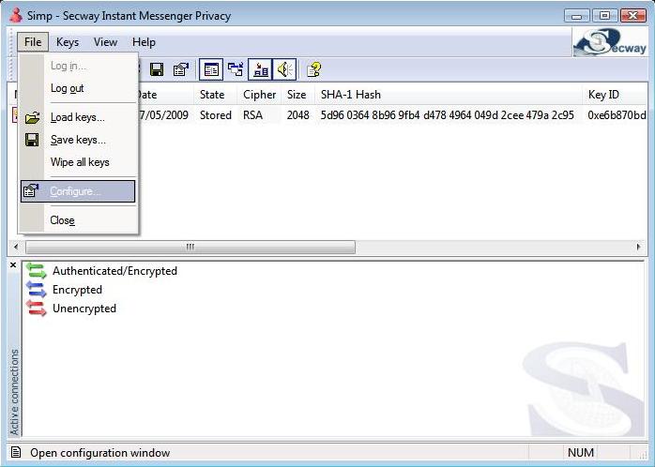Click the SHA-1 Hash column header
655x467 pixels.
click(x=449, y=95)
